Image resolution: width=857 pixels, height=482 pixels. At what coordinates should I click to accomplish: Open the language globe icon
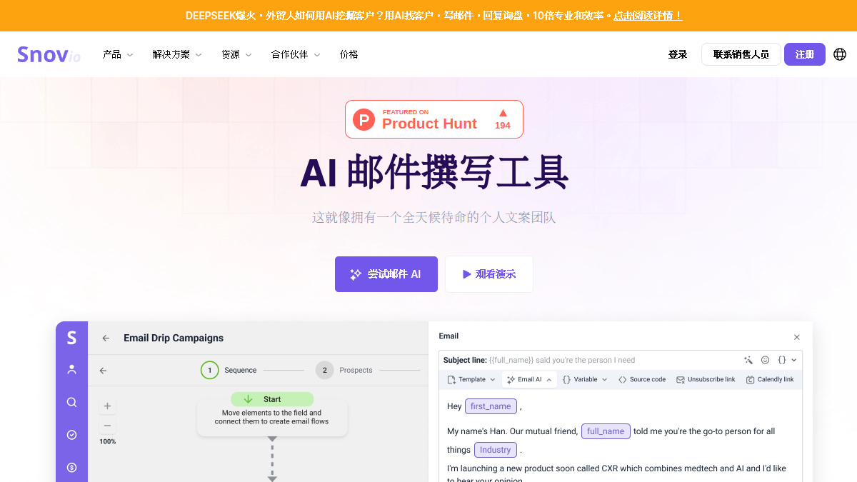[x=840, y=54]
